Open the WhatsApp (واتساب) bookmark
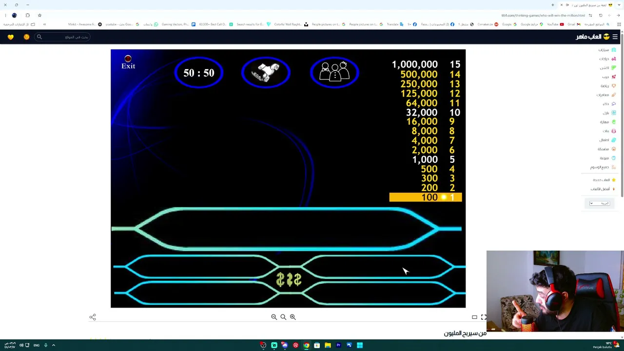The width and height of the screenshot is (624, 351). pos(151,24)
